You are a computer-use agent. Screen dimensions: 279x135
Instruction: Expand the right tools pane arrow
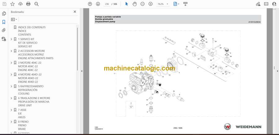(x=277, y=71)
